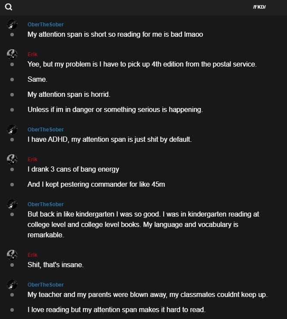
Task: Click OberTheSober's avatar beside the teacher message
Action: (12, 285)
